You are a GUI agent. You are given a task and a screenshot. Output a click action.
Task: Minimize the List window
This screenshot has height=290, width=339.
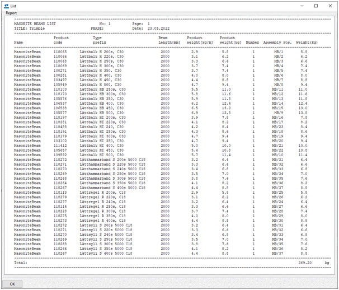[x=302, y=6]
